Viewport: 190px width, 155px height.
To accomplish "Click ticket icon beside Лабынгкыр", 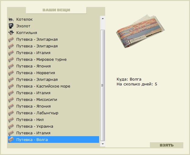I will tap(11, 113).
